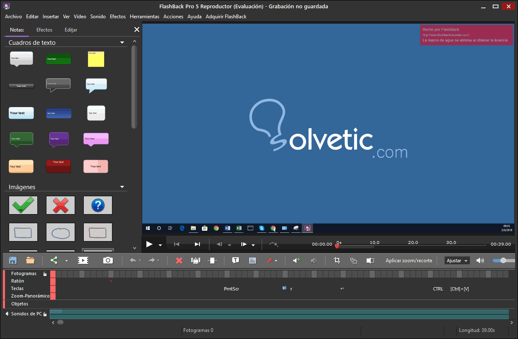
Task: Open Undo history dropdown arrow
Action: pos(140,261)
